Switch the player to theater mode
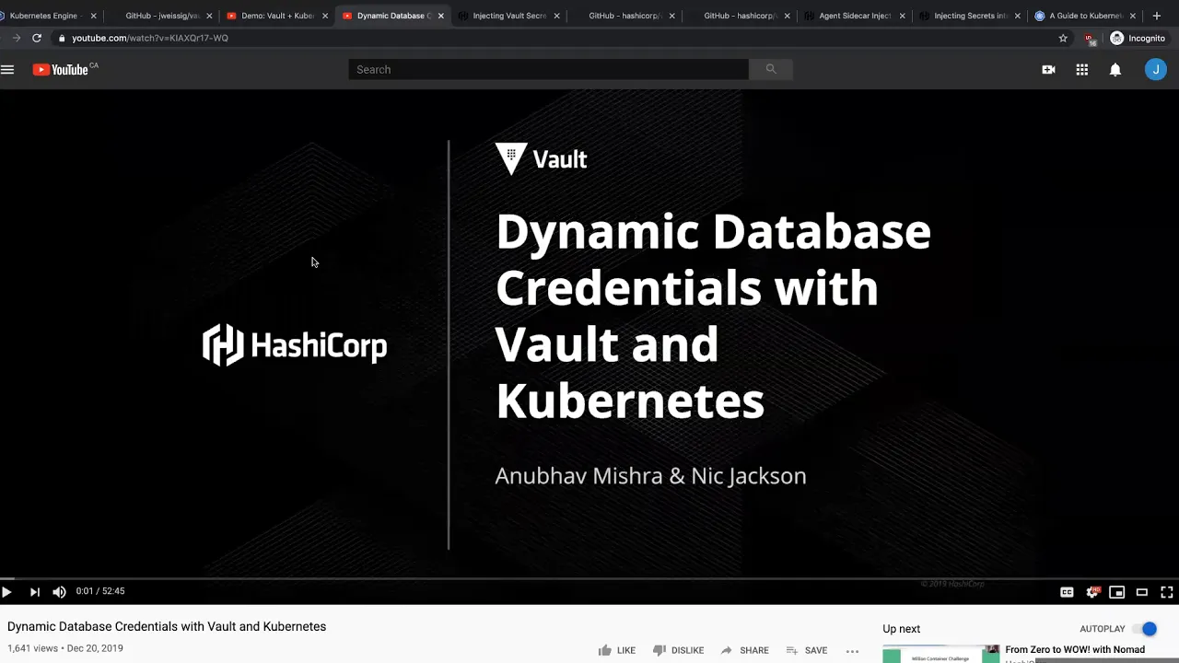Viewport: 1179px width, 663px height. [x=1141, y=592]
